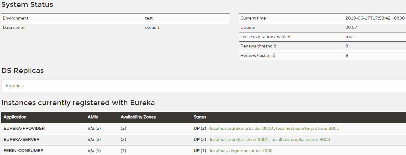
Task: Click availability zones cell of EUREKA-SERVER row
Action: (x=123, y=140)
